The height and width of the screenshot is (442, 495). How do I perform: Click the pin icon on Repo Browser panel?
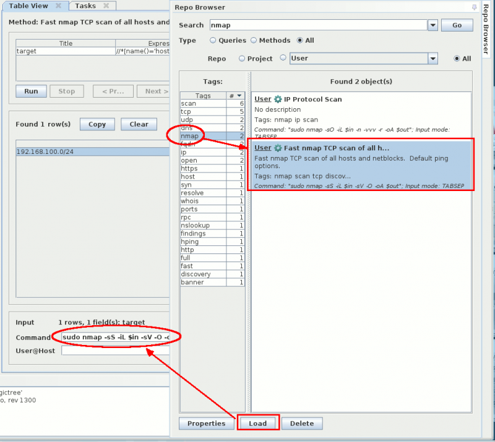(474, 7)
